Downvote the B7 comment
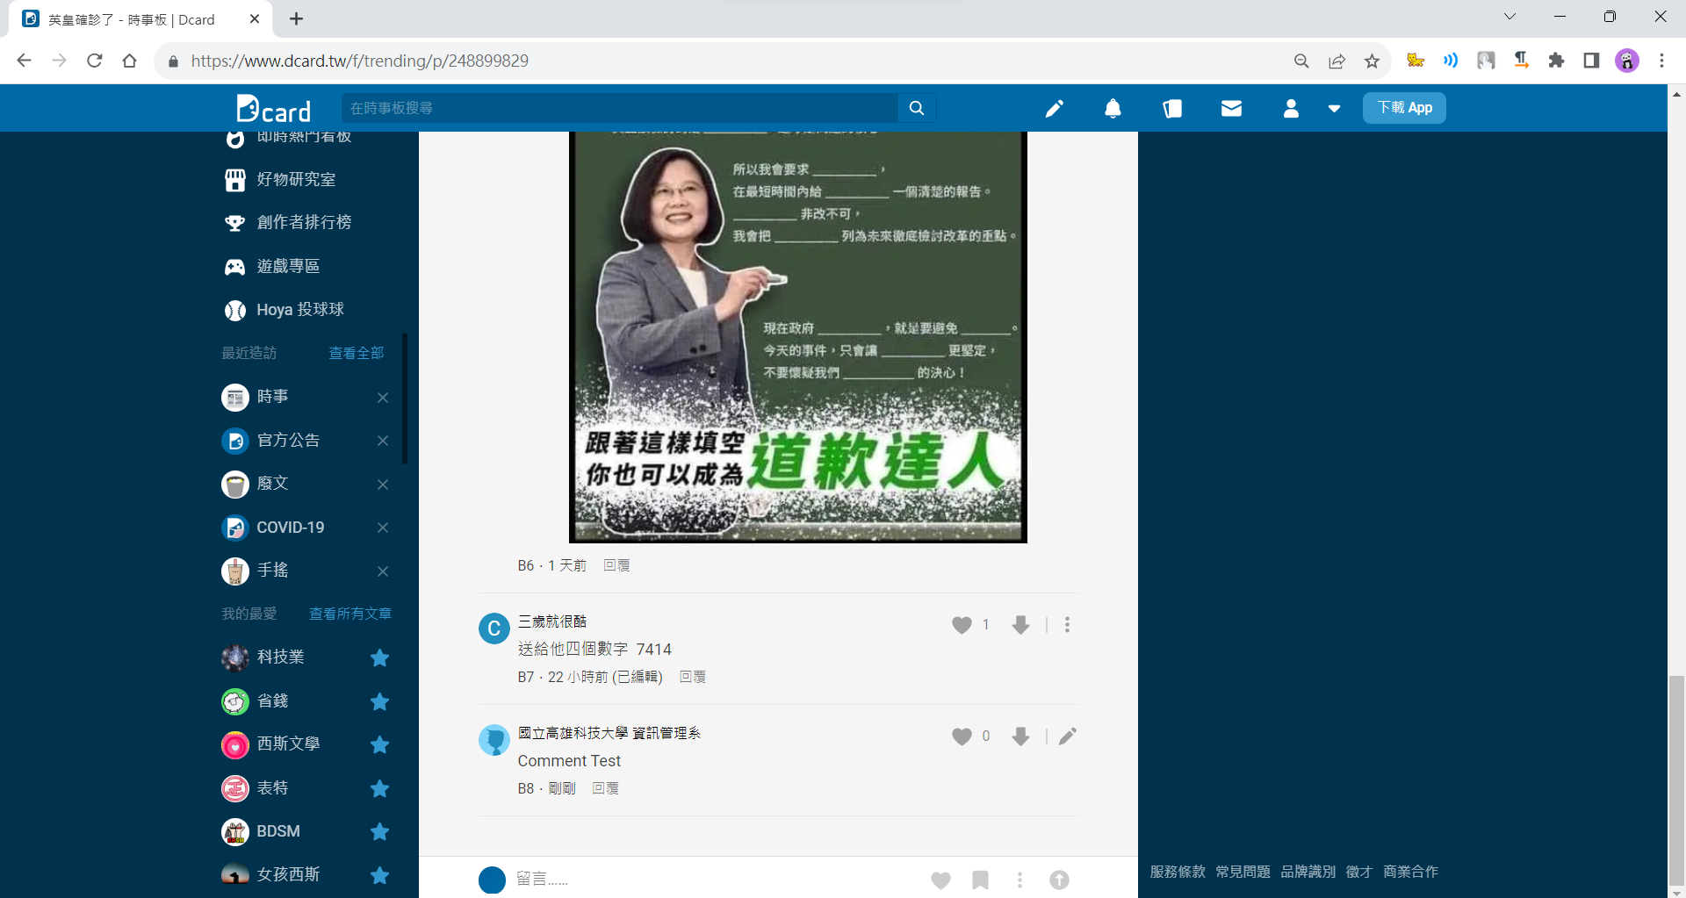The width and height of the screenshot is (1686, 898). click(x=1020, y=625)
